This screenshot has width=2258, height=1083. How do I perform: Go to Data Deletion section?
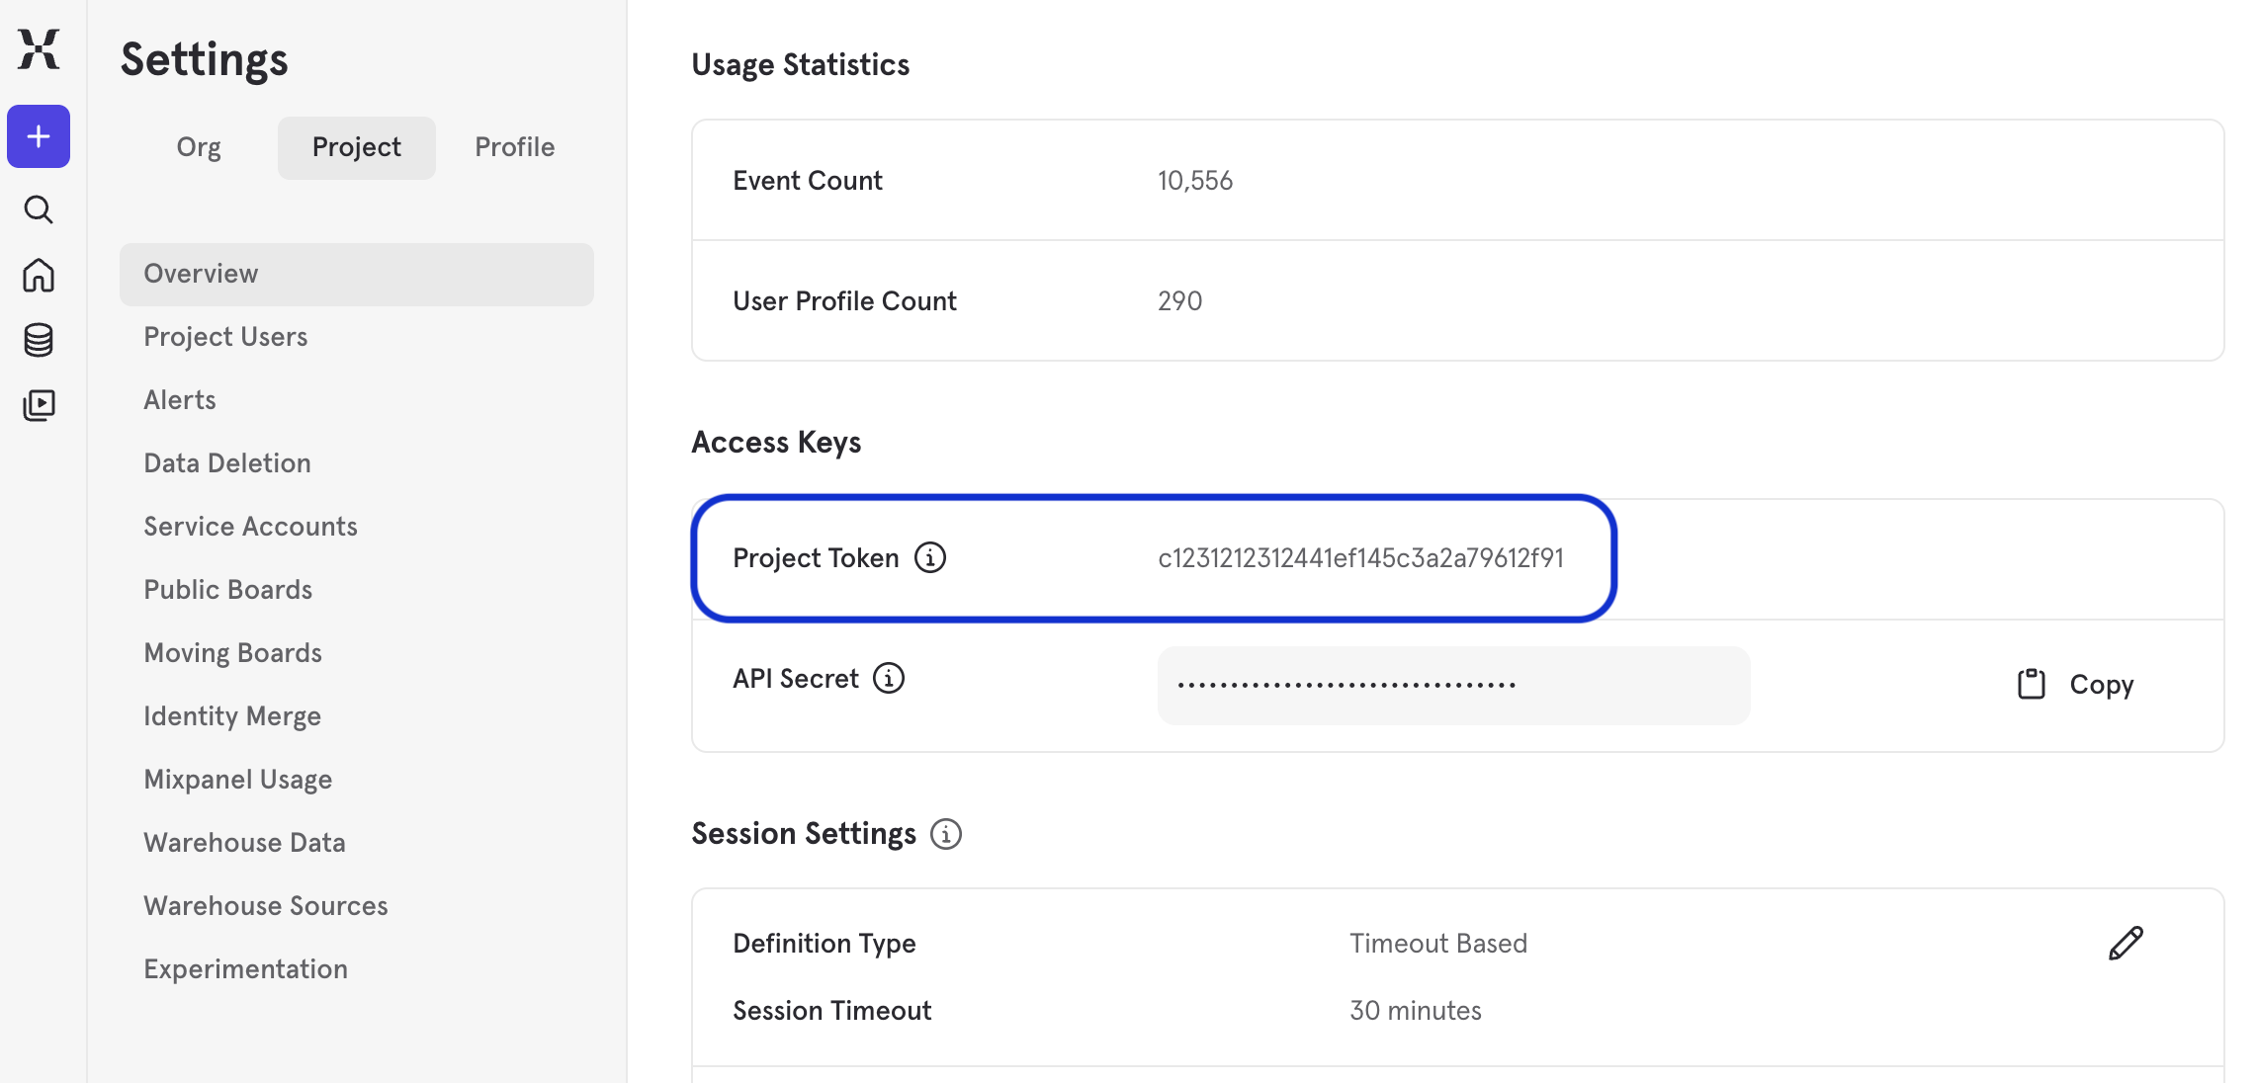click(x=227, y=463)
